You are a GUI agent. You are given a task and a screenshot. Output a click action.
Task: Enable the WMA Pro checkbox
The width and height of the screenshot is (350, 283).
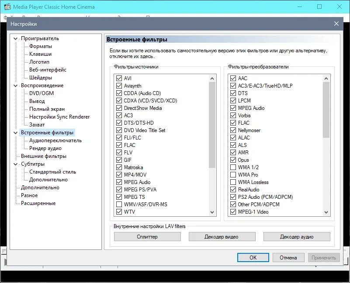(x=233, y=175)
